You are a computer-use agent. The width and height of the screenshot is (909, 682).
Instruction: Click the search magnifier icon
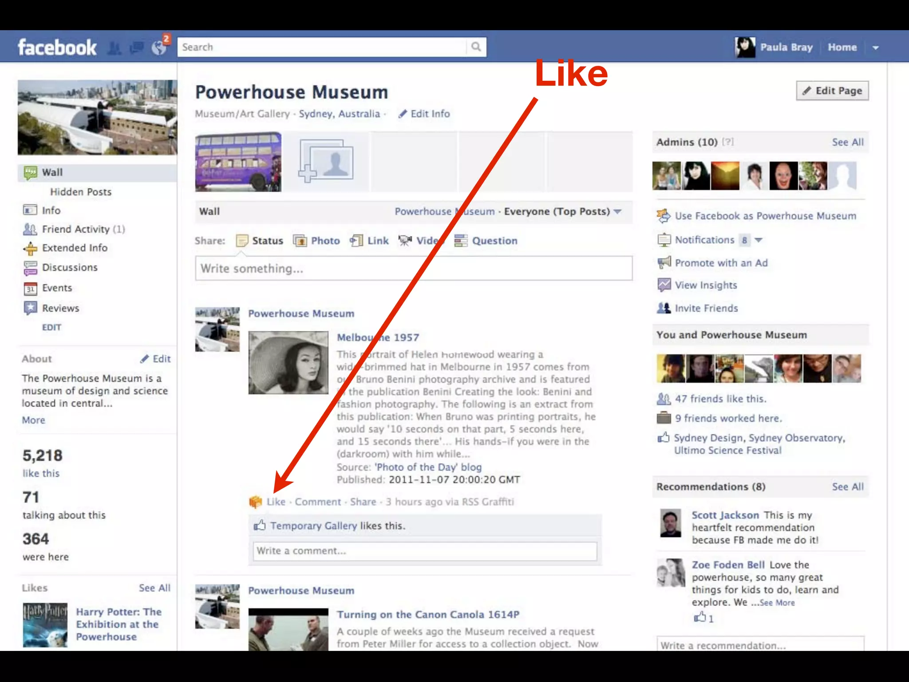[x=476, y=47]
